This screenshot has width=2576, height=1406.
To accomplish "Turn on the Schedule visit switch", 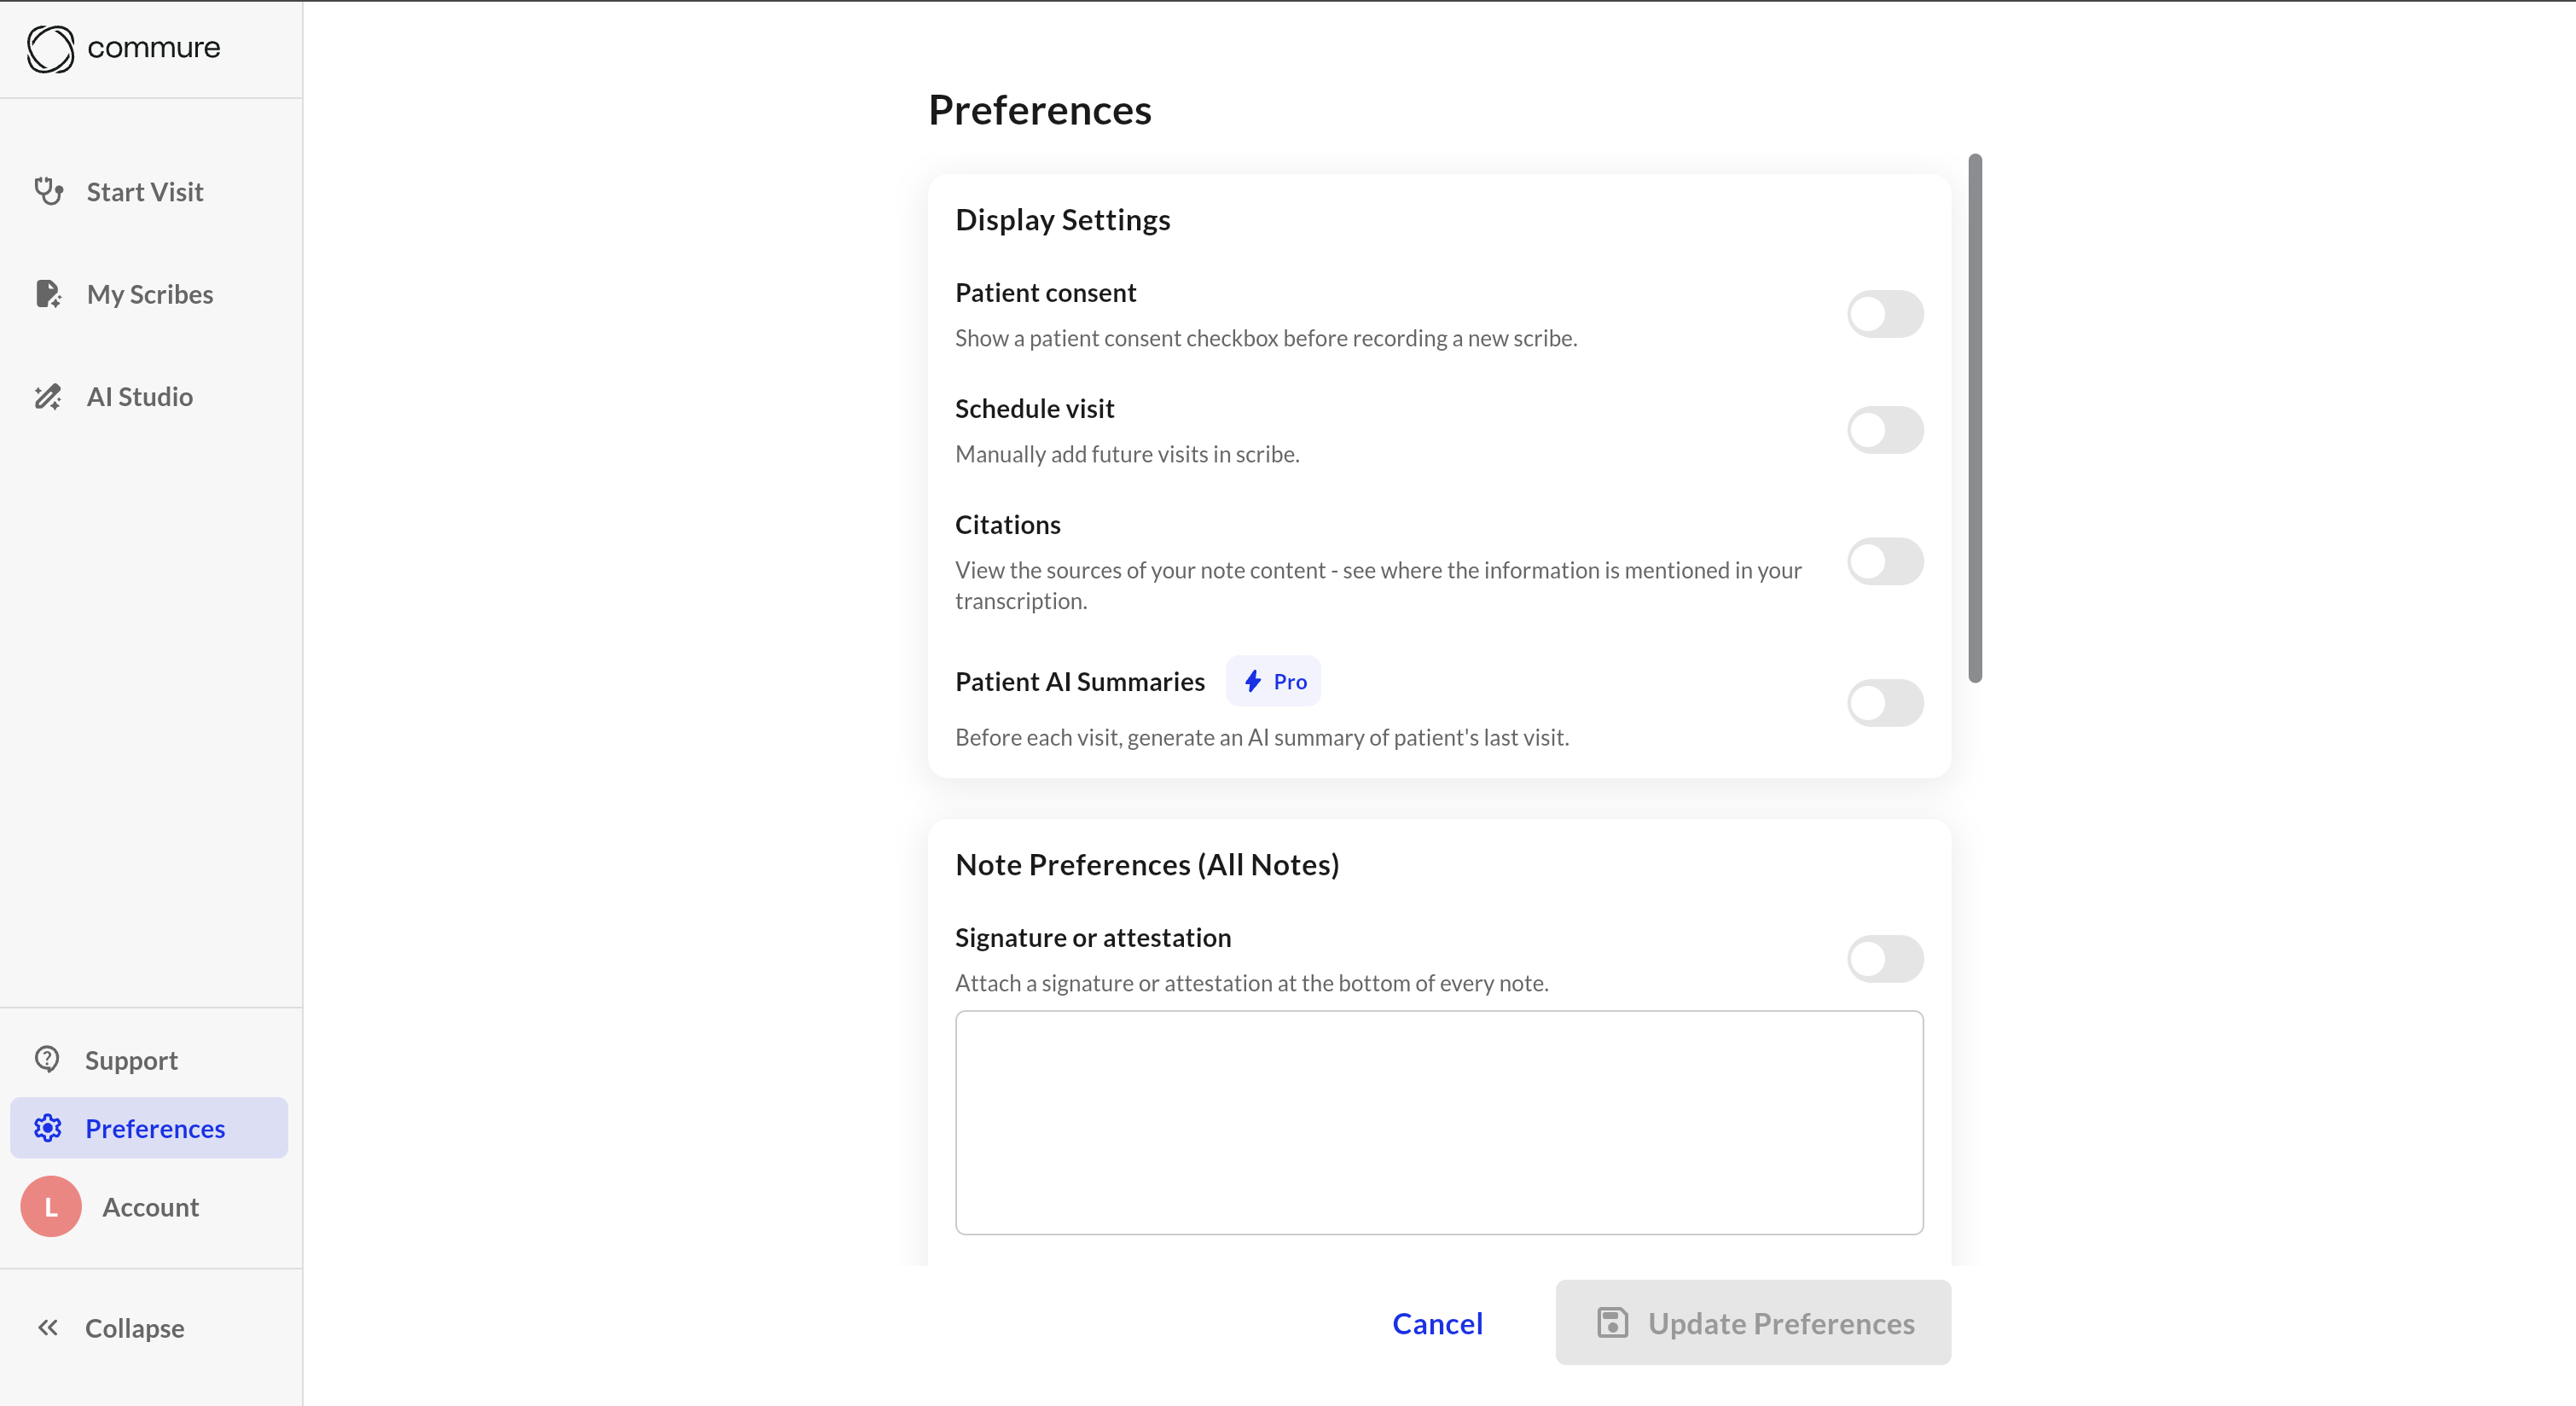I will 1884,430.
